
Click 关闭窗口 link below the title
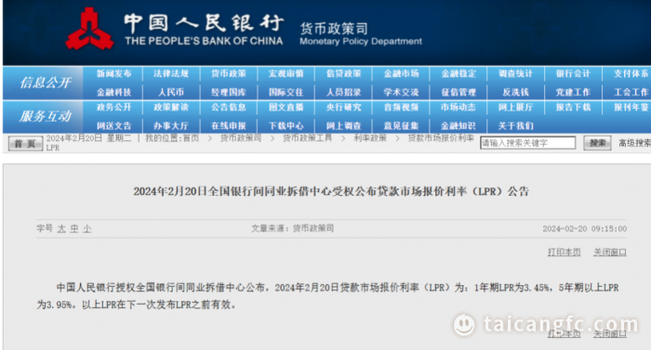pyautogui.click(x=610, y=253)
